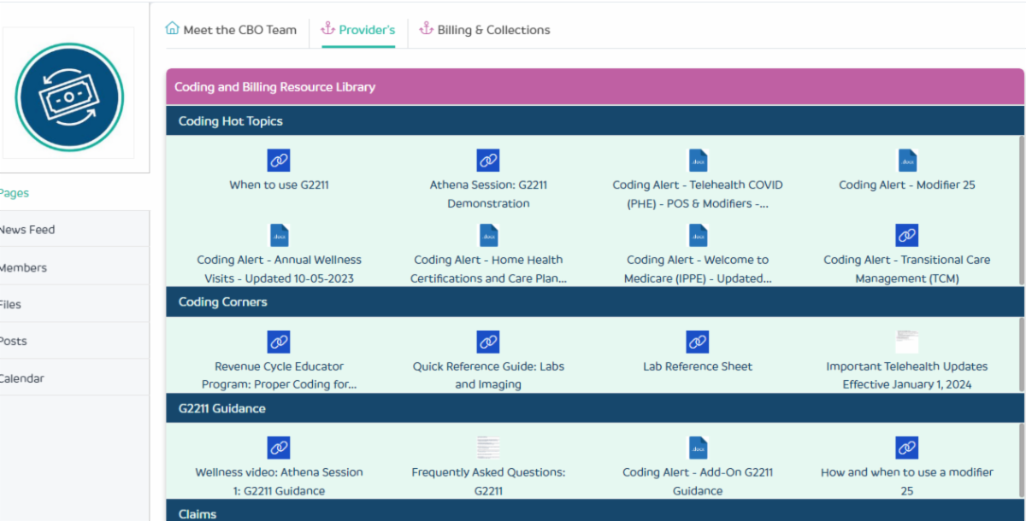
Task: Click Home Health Certifications docx icon
Action: (488, 236)
